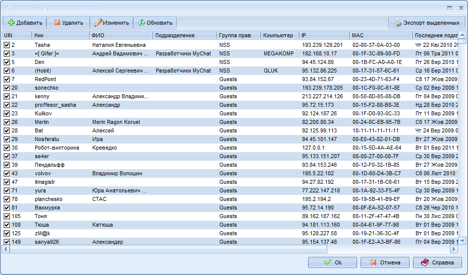
Task: Sort by Подразделение column header
Action: (185, 35)
